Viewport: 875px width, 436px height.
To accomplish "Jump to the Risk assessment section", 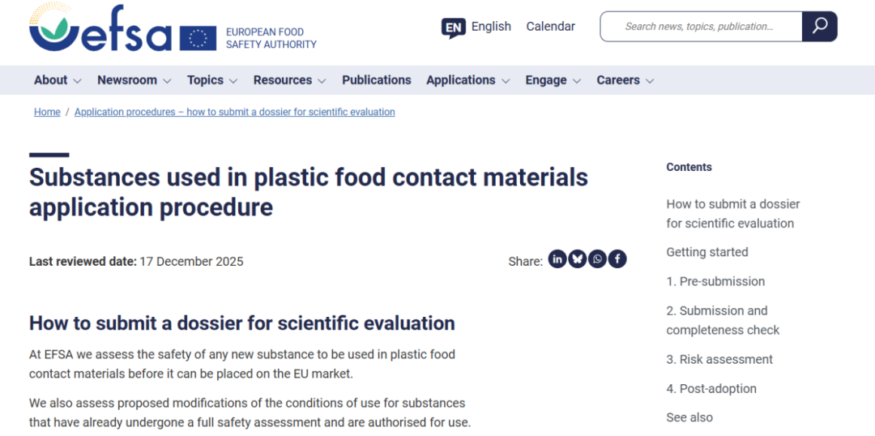I will (719, 359).
